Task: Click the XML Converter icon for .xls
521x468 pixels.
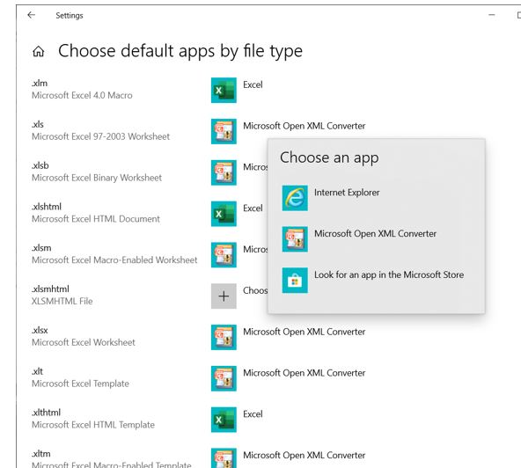Action: [x=224, y=132]
